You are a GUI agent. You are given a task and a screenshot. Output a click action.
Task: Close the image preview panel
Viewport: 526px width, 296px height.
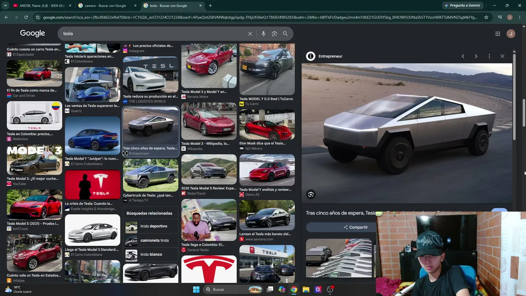502,56
